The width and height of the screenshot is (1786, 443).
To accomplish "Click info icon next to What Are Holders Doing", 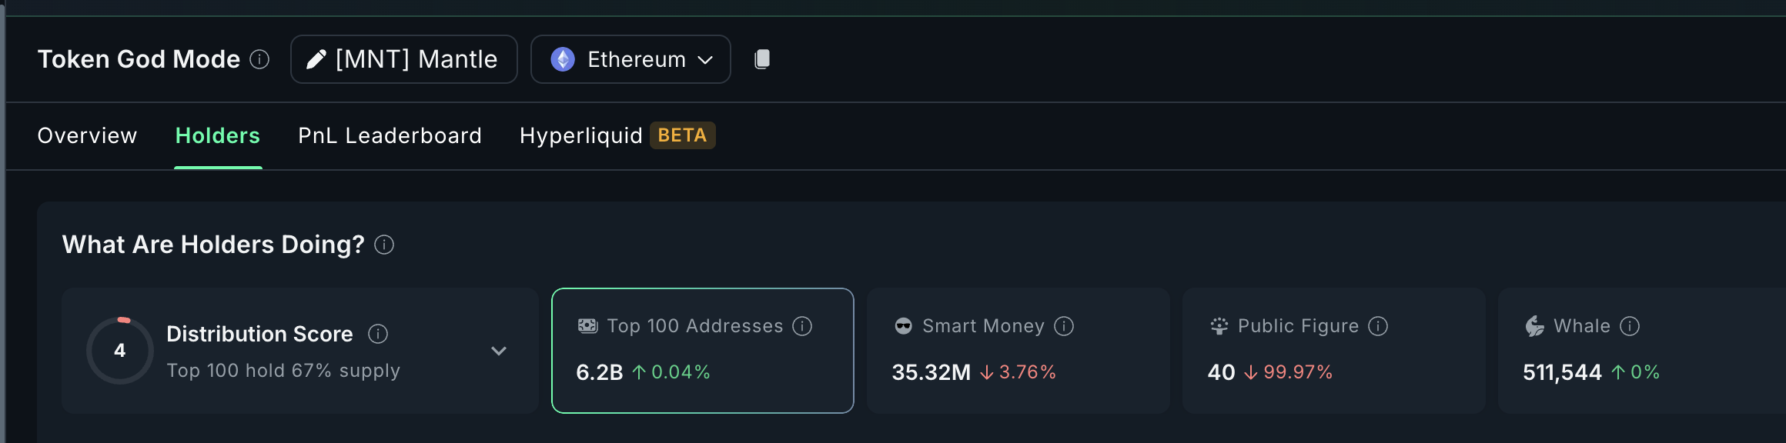I will point(384,245).
